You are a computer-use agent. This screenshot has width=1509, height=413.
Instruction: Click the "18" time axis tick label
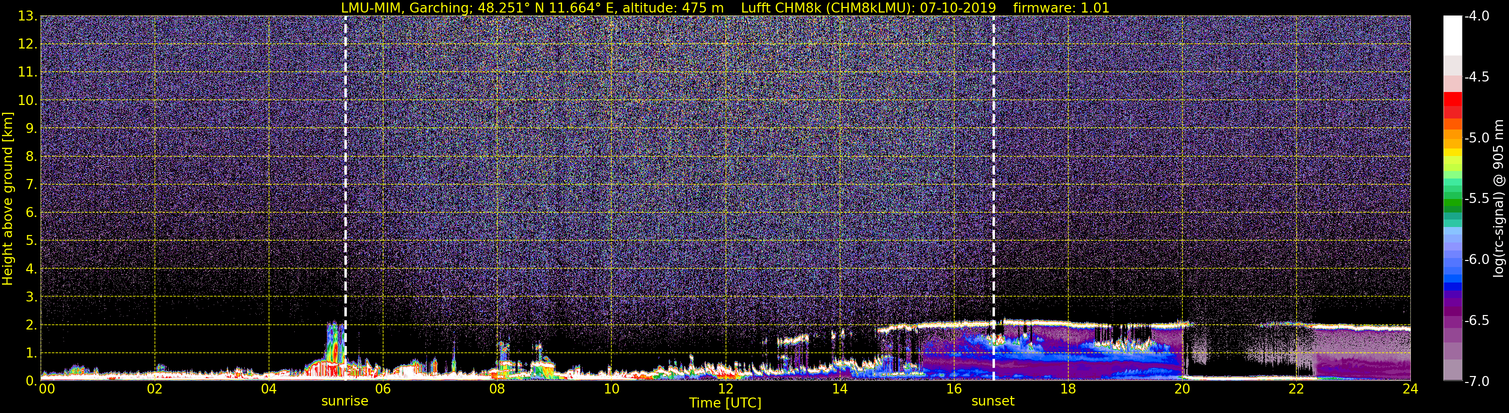coord(1069,389)
